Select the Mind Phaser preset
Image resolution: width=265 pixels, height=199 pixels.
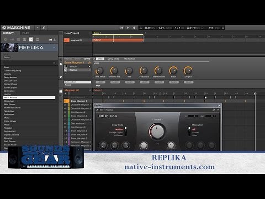[x=9, y=104]
